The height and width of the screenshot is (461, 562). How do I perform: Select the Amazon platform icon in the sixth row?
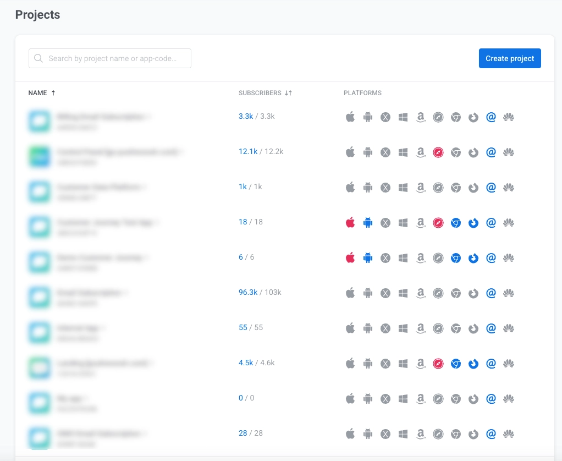click(420, 293)
